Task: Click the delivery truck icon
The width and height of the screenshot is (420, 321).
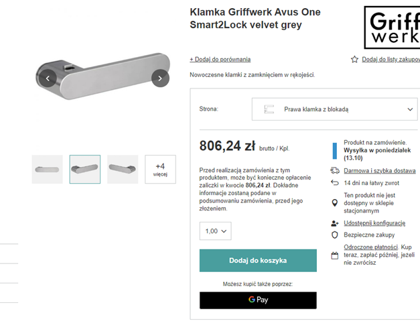Action: [335, 170]
